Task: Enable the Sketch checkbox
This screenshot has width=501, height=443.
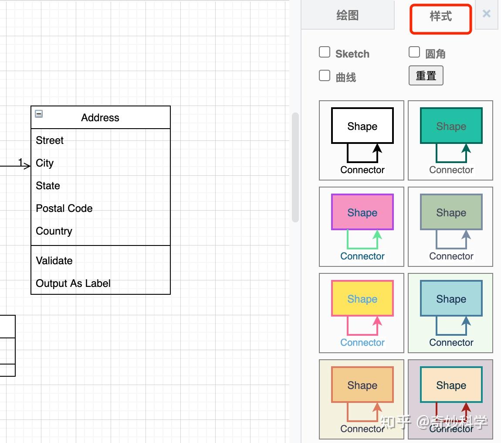Action: (x=325, y=52)
